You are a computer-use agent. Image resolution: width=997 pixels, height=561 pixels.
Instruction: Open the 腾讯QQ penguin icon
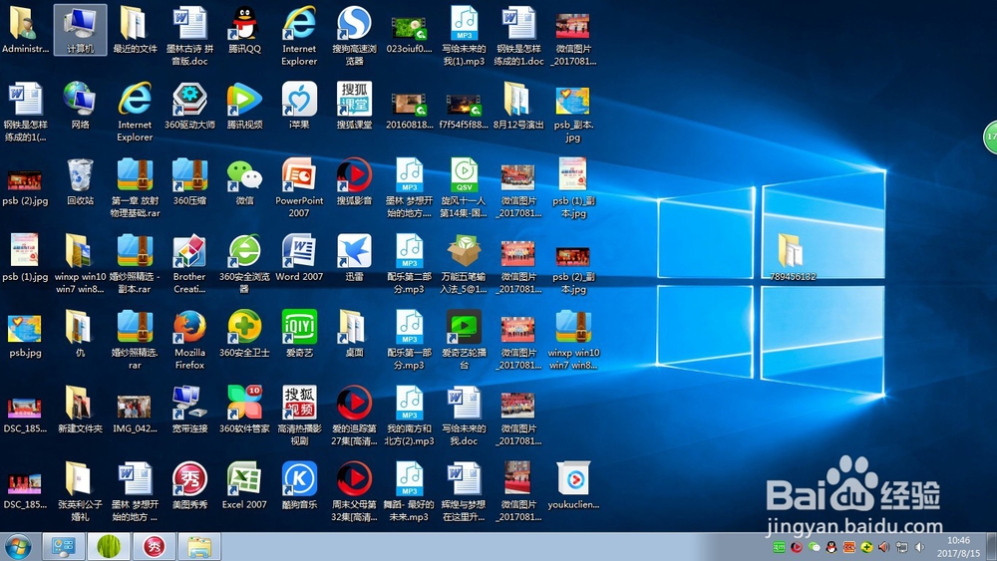pyautogui.click(x=245, y=30)
